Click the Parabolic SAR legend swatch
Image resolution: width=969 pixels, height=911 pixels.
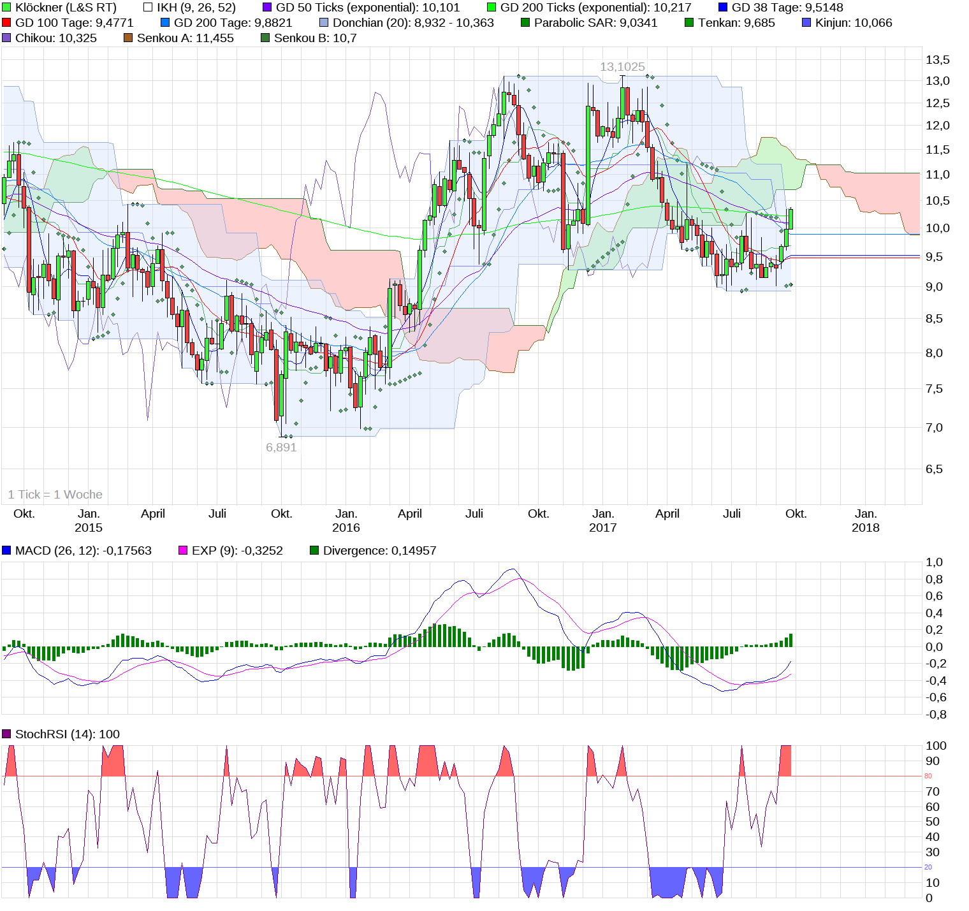point(525,23)
